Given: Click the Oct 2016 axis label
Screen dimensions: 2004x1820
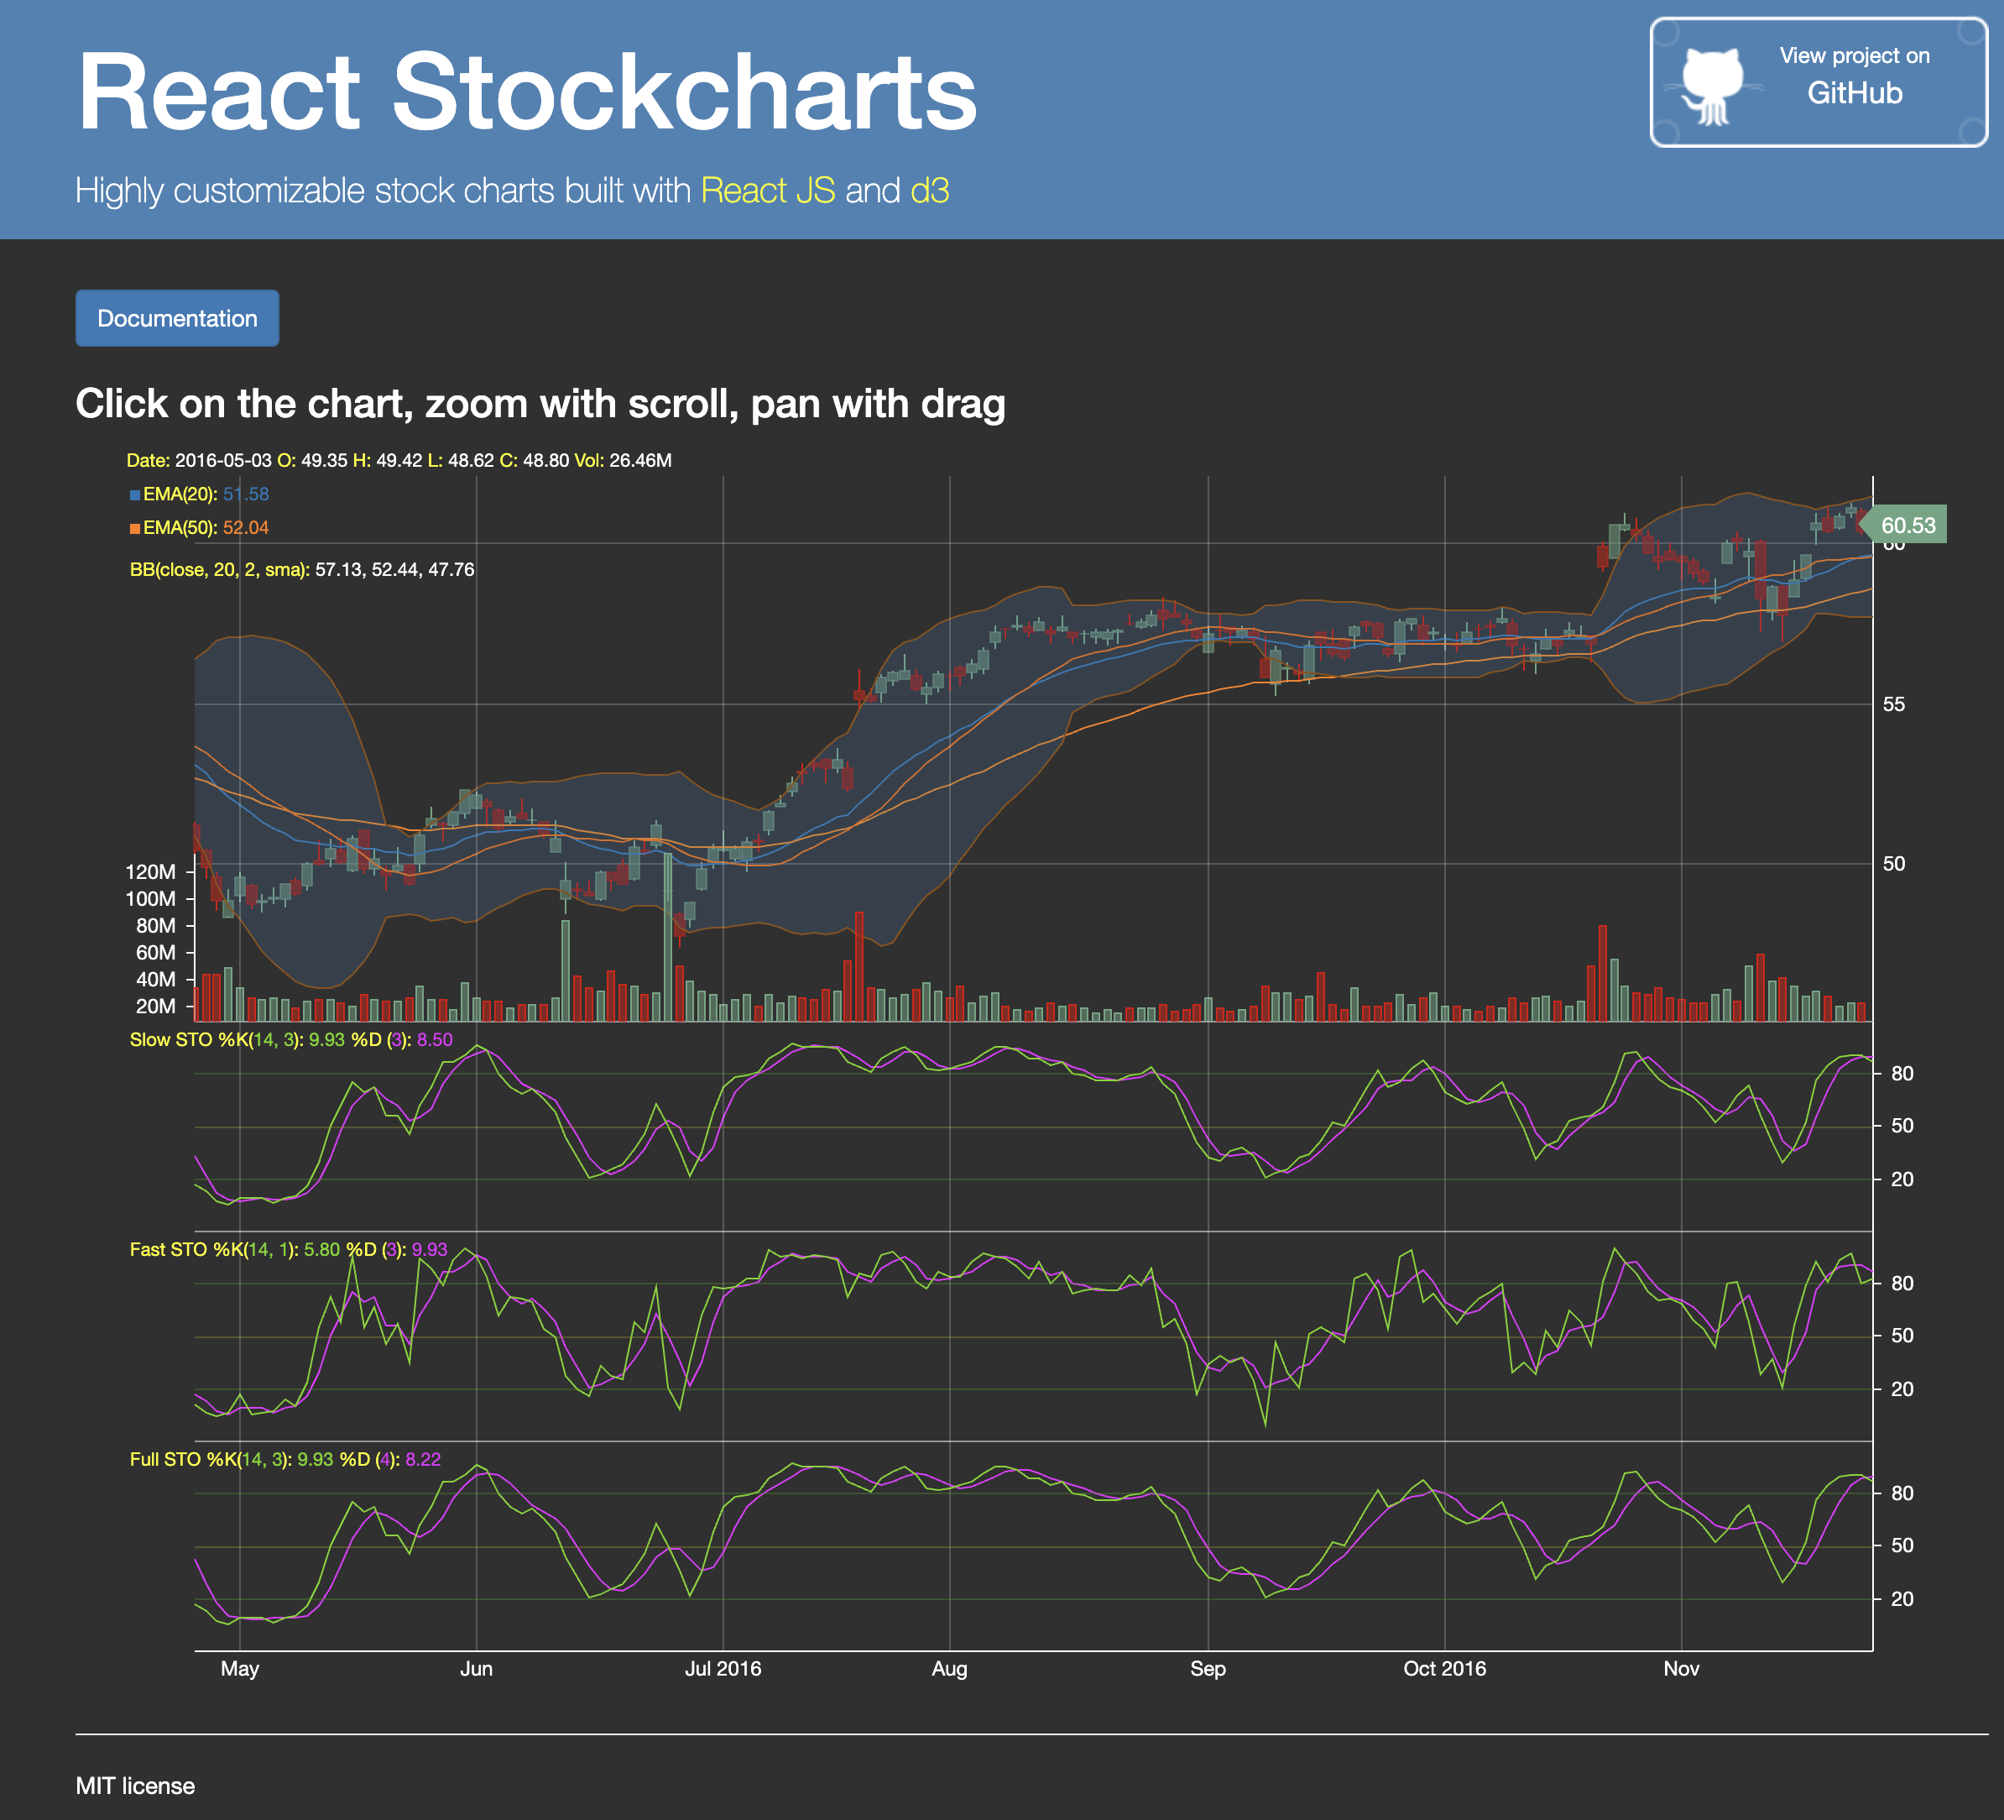Looking at the screenshot, I should point(1443,1668).
